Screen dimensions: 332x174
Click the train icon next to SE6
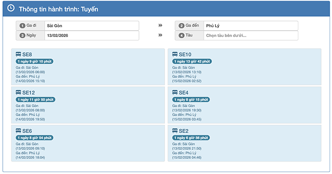(18, 131)
